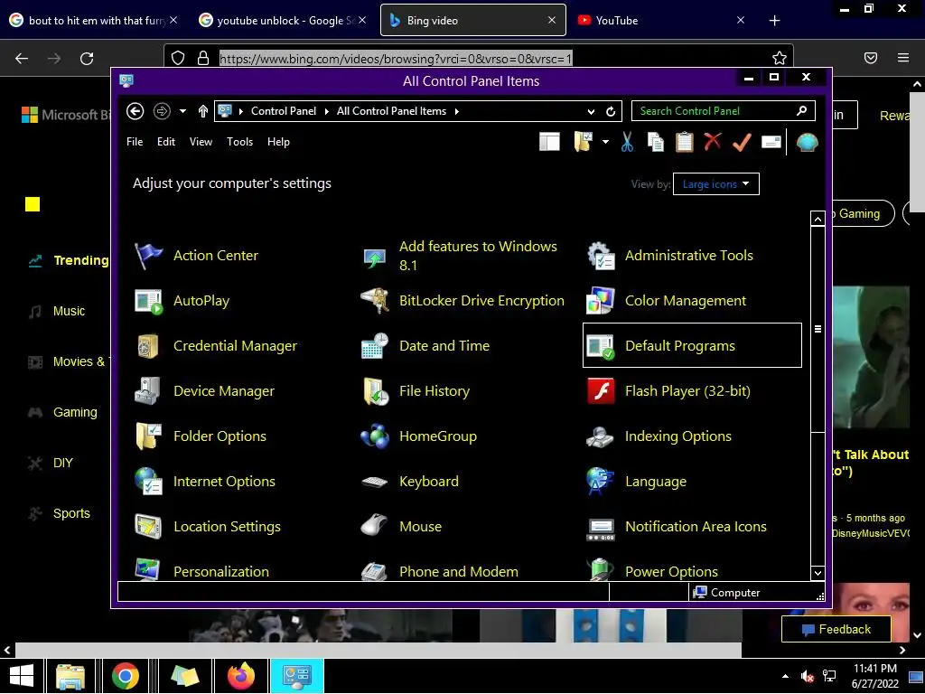Open the Credential Manager safe icon

(x=148, y=346)
